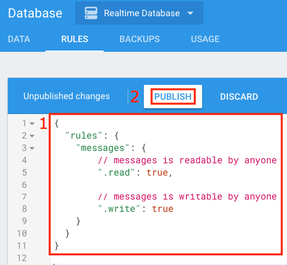The image size is (287, 265).
Task: Go to the USAGE tab
Action: (x=205, y=39)
